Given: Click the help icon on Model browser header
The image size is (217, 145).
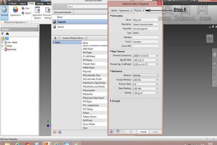Looking at the screenshot, I should (x=37, y=29).
